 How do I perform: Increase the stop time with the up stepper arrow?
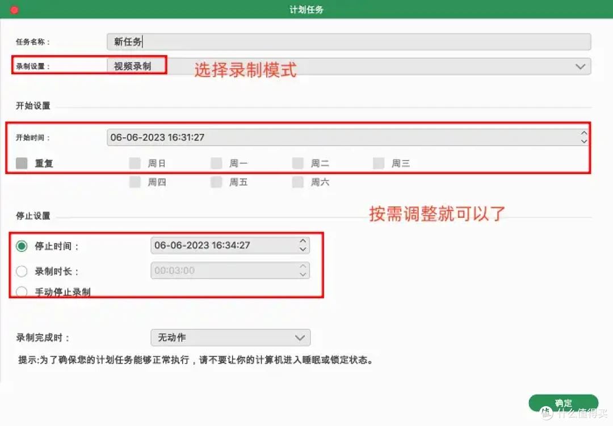pyautogui.click(x=303, y=242)
